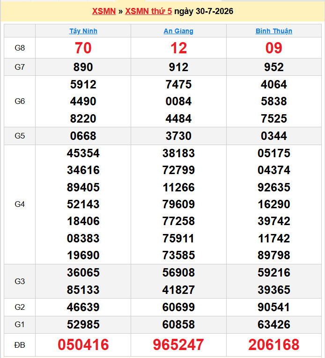
Task: Select G4 number 45354
Action: [x=83, y=153]
